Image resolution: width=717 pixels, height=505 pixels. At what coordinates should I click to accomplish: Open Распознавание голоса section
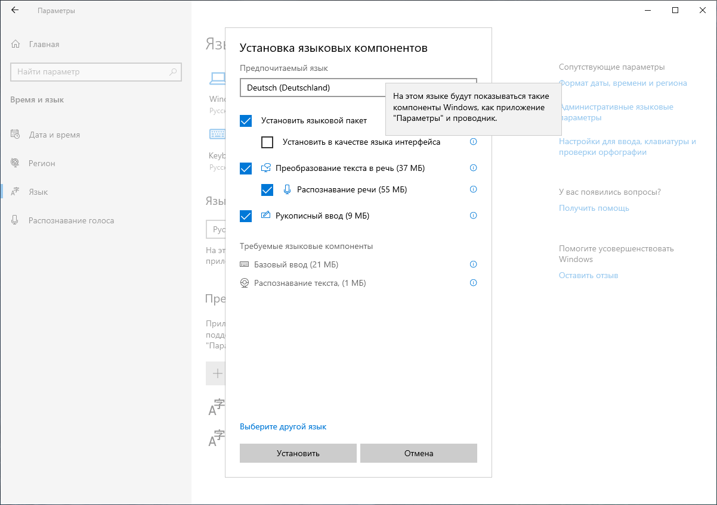click(71, 220)
